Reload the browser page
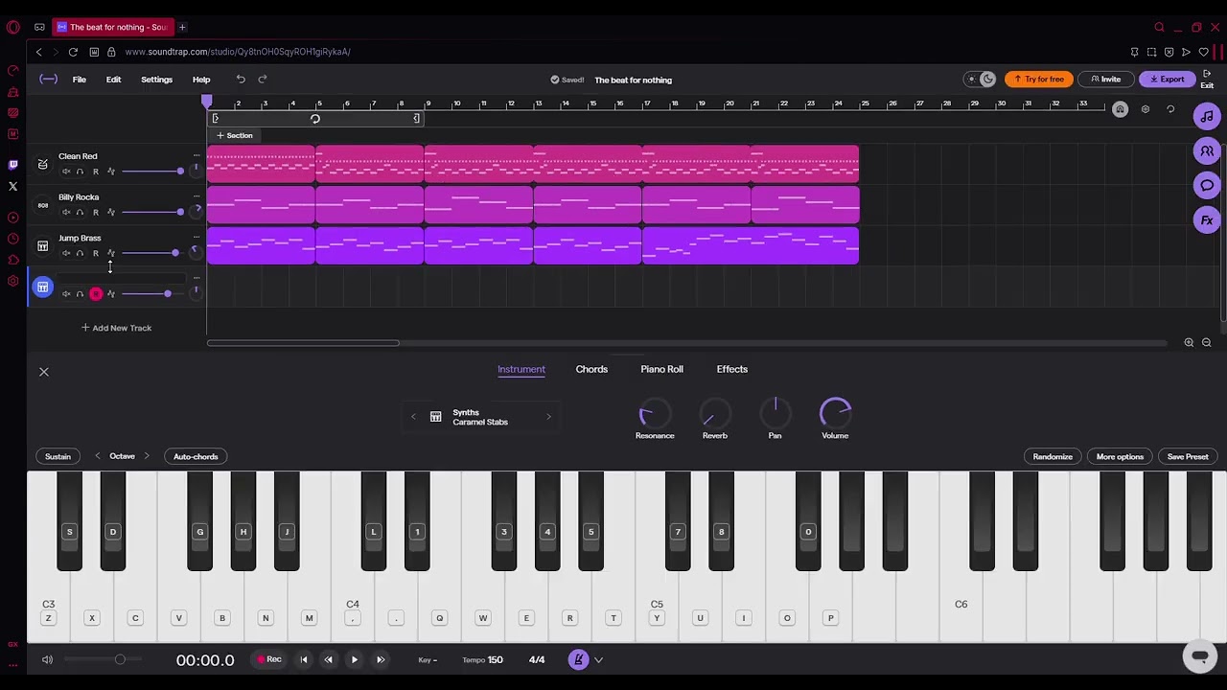This screenshot has width=1227, height=690. (x=73, y=52)
